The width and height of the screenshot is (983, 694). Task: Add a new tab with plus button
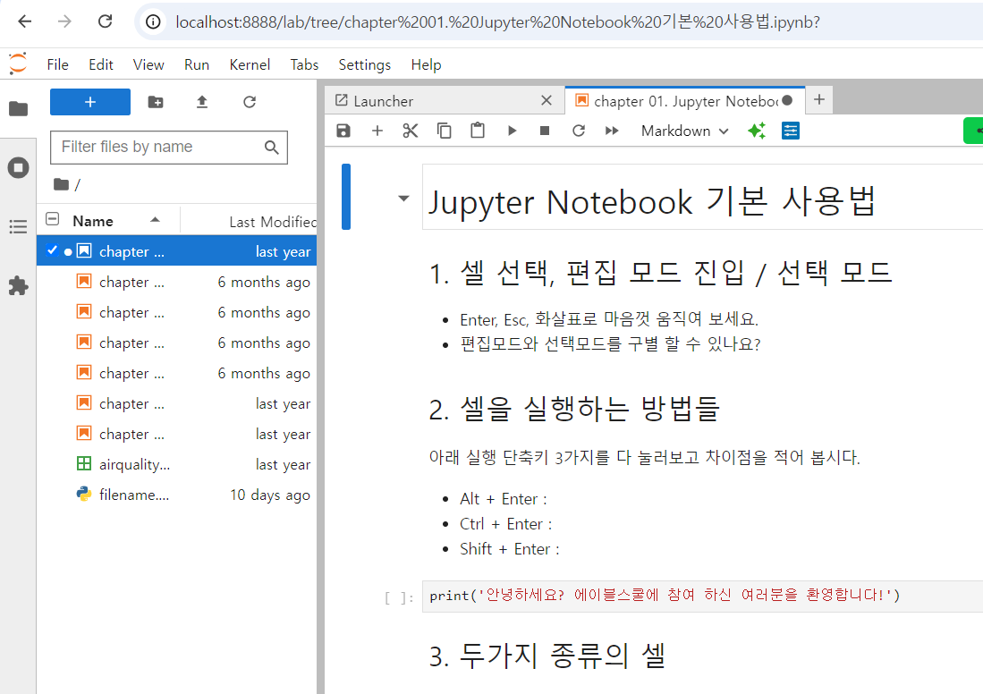tap(818, 99)
